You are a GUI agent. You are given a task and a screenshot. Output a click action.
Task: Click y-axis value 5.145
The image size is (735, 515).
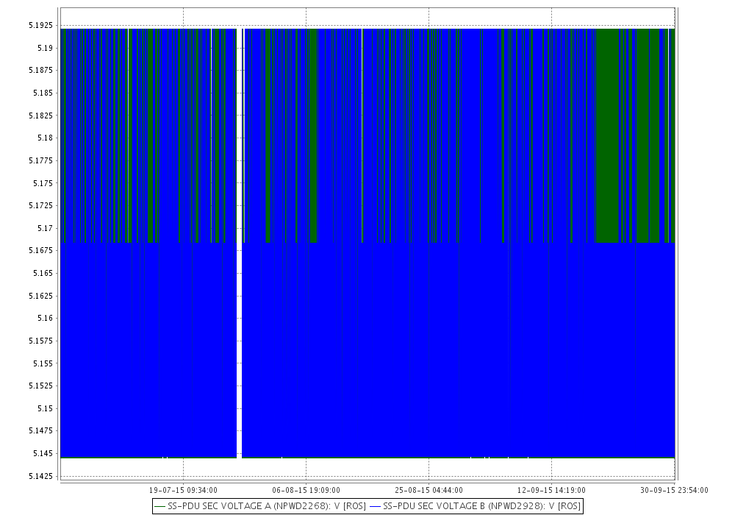43,453
